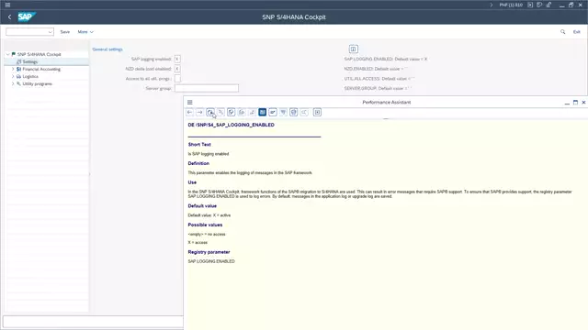588x330 pixels.
Task: Select Settings in the navigation tree
Action: tap(30, 61)
